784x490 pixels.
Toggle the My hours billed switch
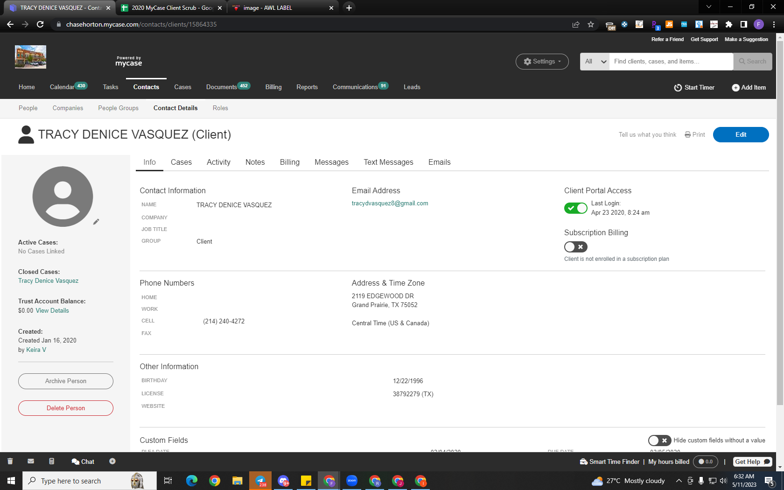click(x=706, y=462)
